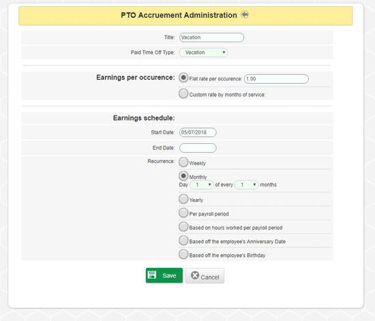375x321 pixels.
Task: Open the Paid Time Off Type dropdown
Action: [x=204, y=52]
